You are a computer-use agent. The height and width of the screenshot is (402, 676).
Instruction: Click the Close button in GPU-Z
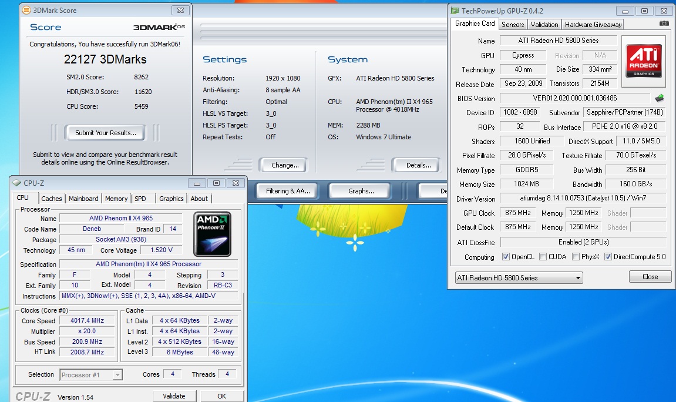click(650, 276)
